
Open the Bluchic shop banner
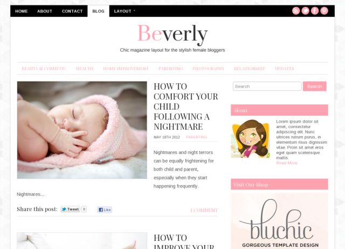(x=279, y=221)
